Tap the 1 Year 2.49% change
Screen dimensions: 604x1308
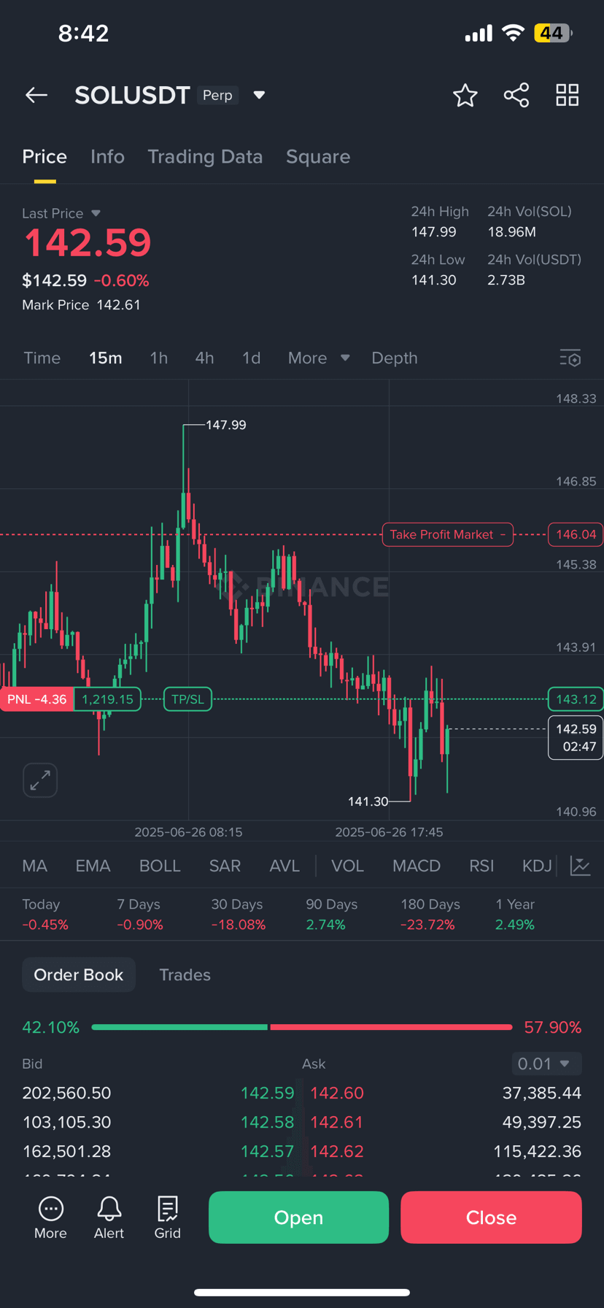[515, 915]
